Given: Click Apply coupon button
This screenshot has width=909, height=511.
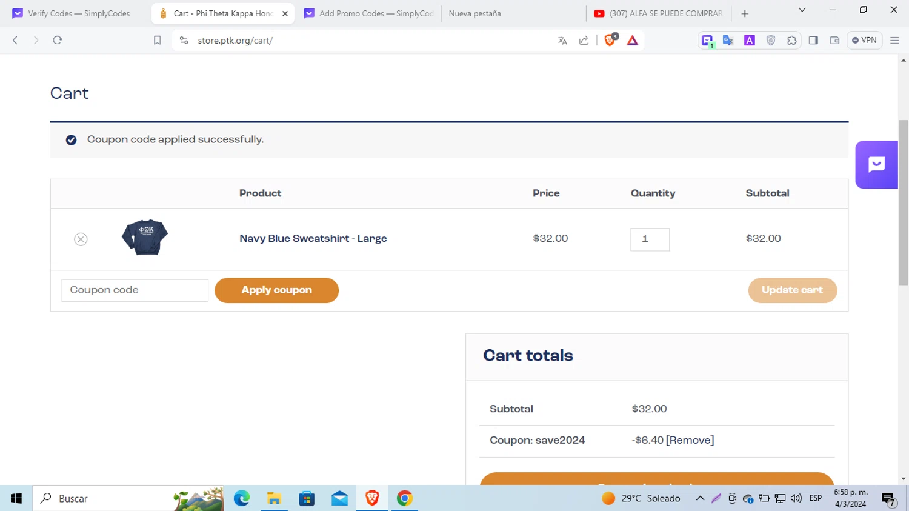Looking at the screenshot, I should point(276,290).
